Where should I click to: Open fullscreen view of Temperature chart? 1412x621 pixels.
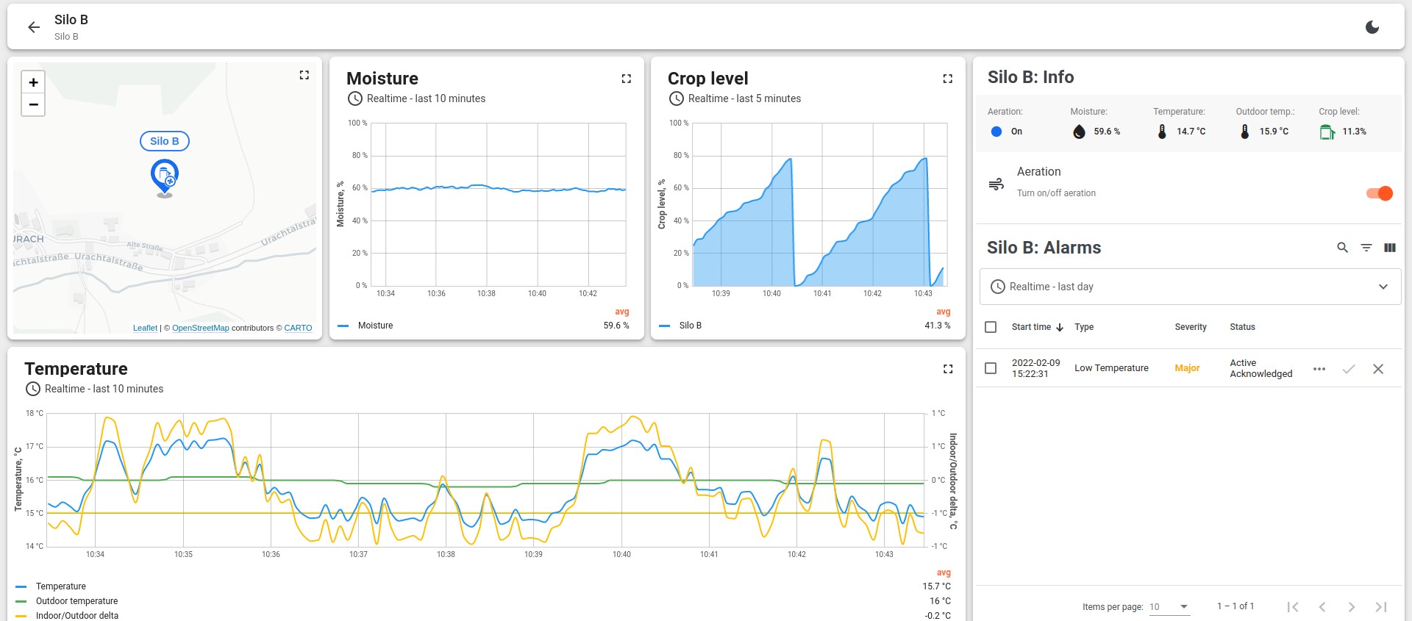pyautogui.click(x=947, y=369)
